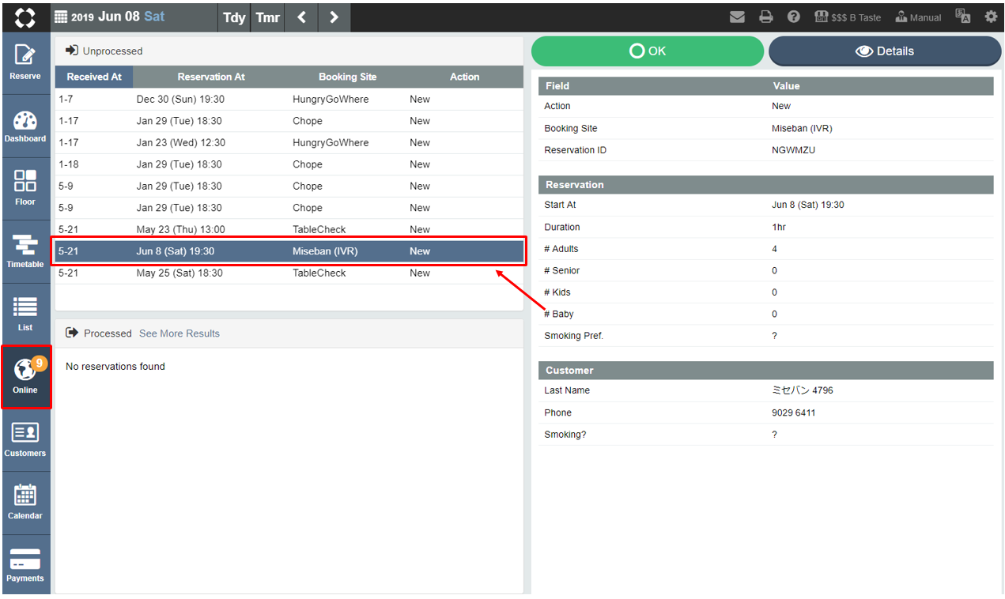The width and height of the screenshot is (1005, 599).
Task: Click the Details button
Action: [x=885, y=51]
